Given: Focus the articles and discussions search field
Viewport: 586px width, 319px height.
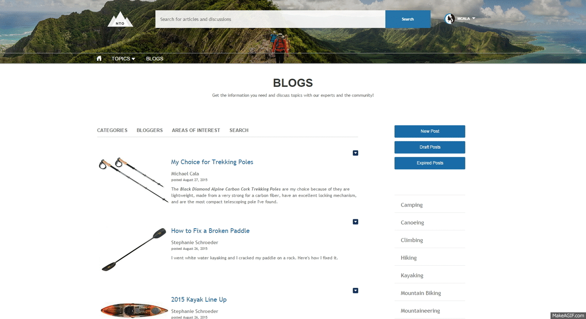Looking at the screenshot, I should (270, 19).
